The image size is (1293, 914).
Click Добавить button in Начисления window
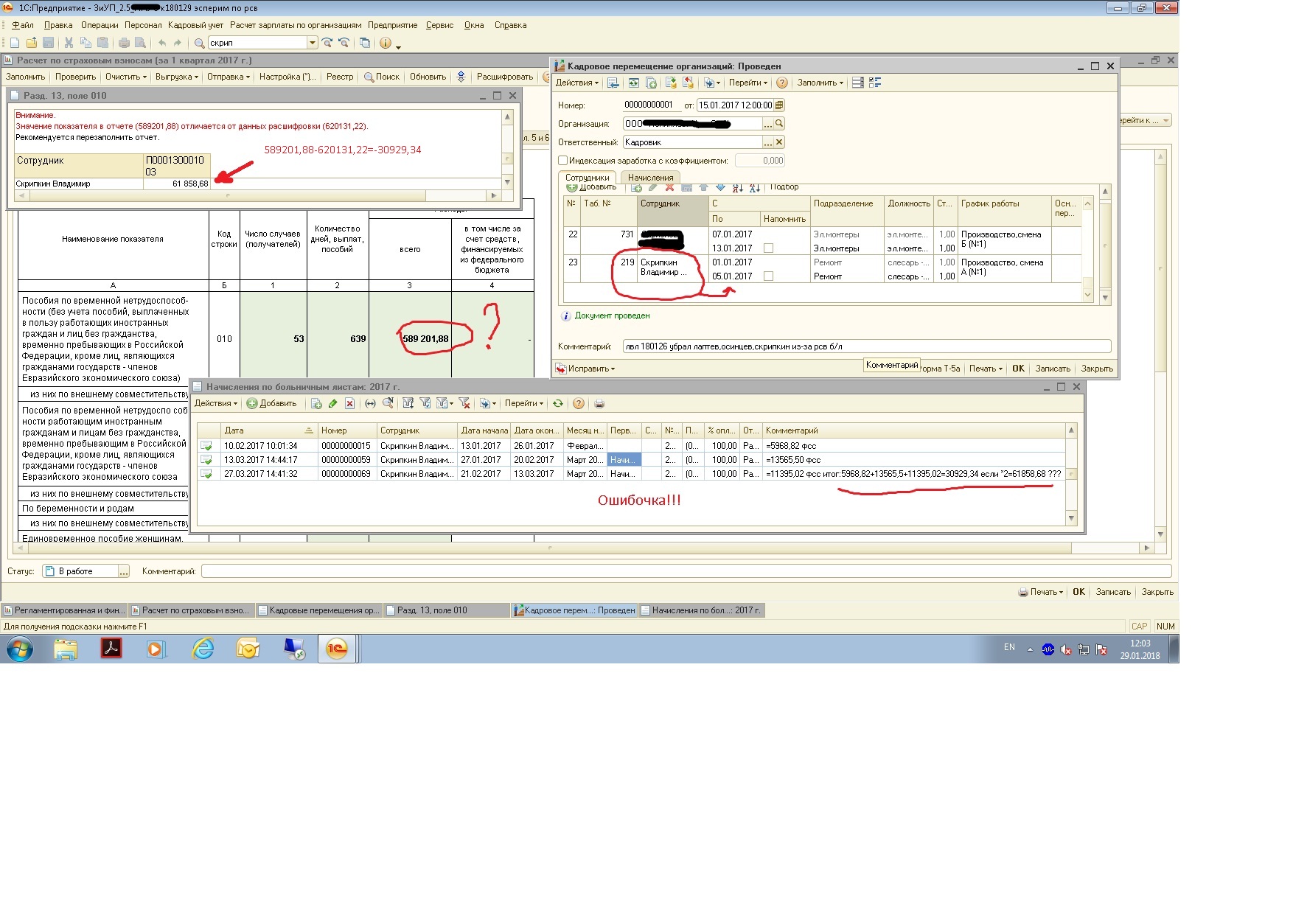coord(272,403)
